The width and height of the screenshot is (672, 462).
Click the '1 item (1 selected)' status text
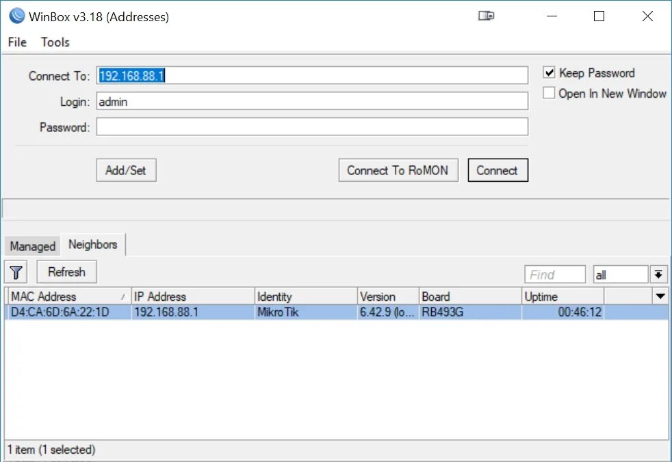click(51, 450)
